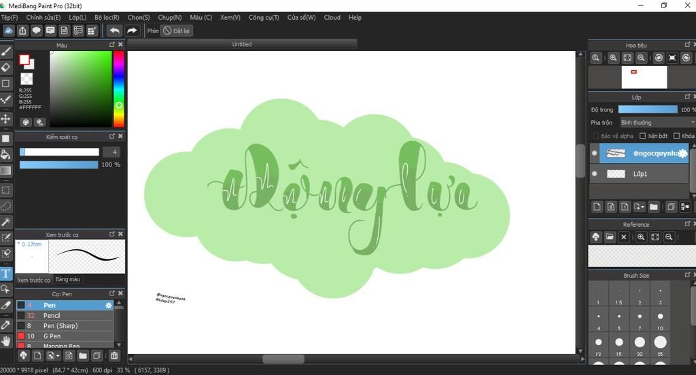Select the Lasso selection tool
This screenshot has width=696, height=375.
[5, 206]
